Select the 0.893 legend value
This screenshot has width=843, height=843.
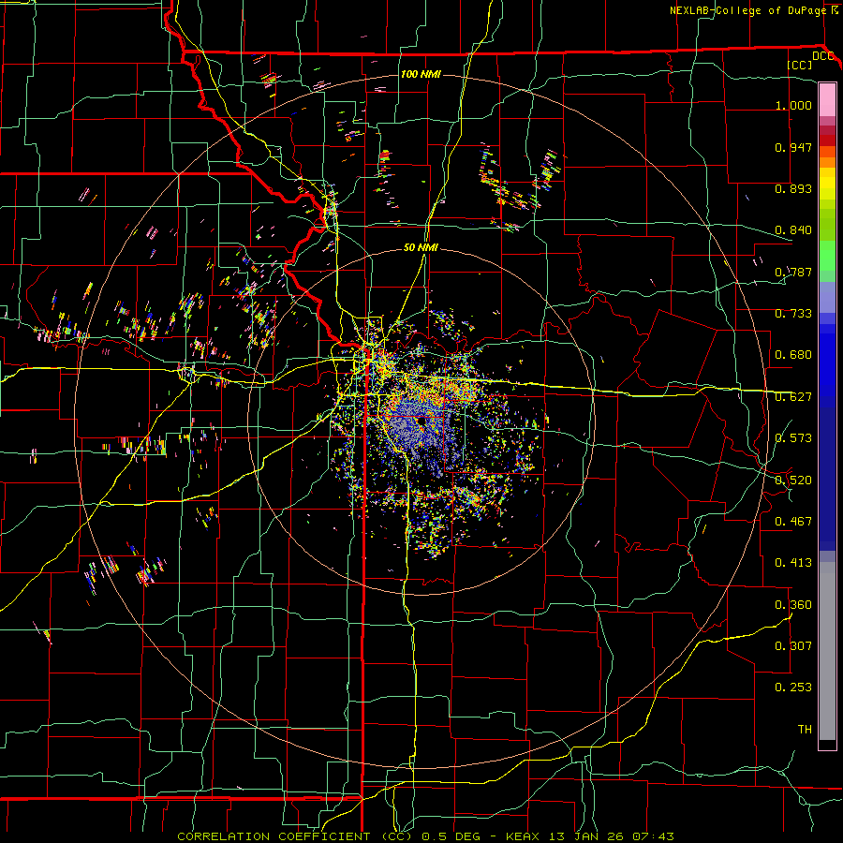click(x=793, y=188)
